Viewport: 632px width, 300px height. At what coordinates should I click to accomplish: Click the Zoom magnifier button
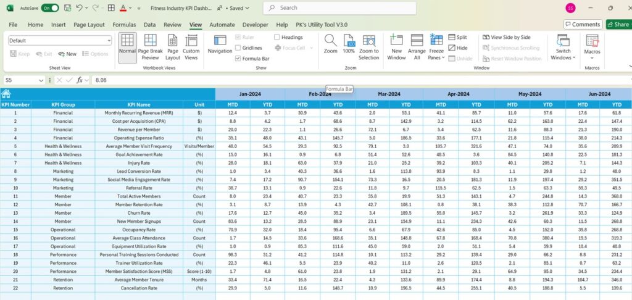point(331,44)
